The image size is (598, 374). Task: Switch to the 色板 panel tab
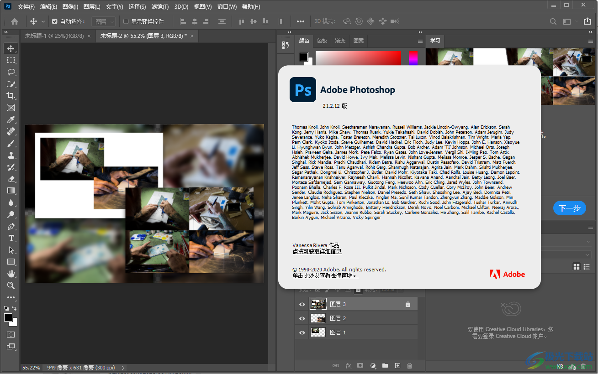pos(322,41)
